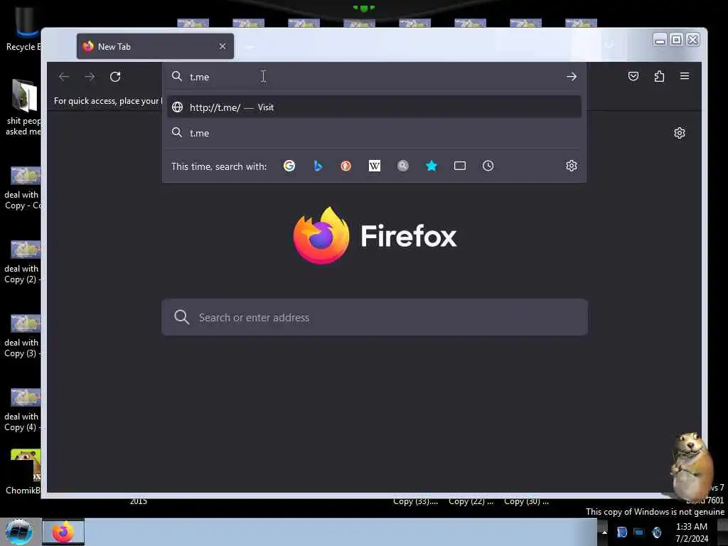Click the blue tray icon beside the arrow

(621, 532)
